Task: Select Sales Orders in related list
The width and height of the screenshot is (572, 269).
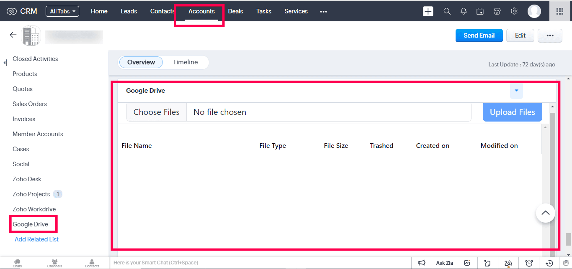Action: [30, 104]
